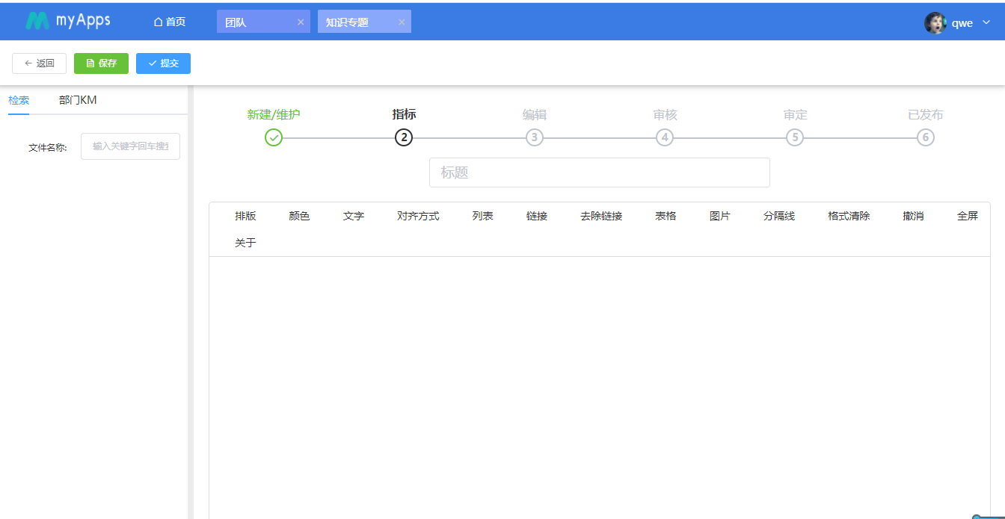Switch to the 部门KM tab
Viewport: 1005px width, 519px height.
click(x=78, y=100)
